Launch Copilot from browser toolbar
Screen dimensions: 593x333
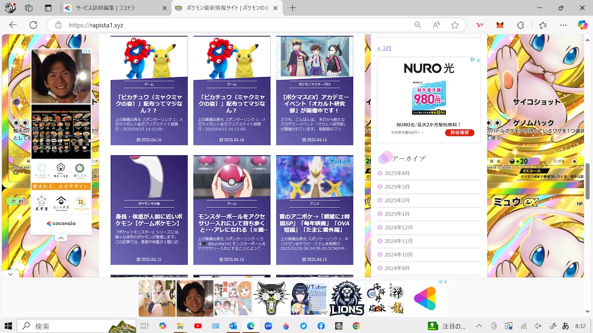[582, 25]
